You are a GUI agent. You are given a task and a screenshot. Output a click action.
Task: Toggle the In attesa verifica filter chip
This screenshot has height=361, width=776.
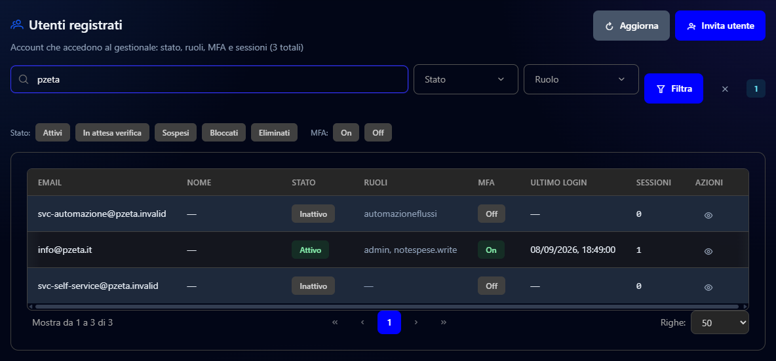point(112,132)
